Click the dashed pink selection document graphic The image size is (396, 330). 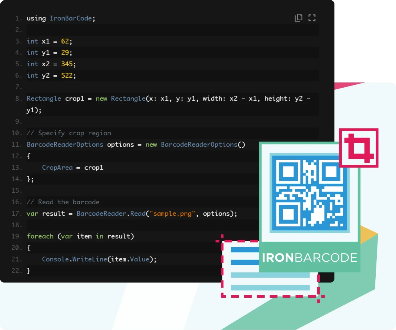tap(270, 269)
